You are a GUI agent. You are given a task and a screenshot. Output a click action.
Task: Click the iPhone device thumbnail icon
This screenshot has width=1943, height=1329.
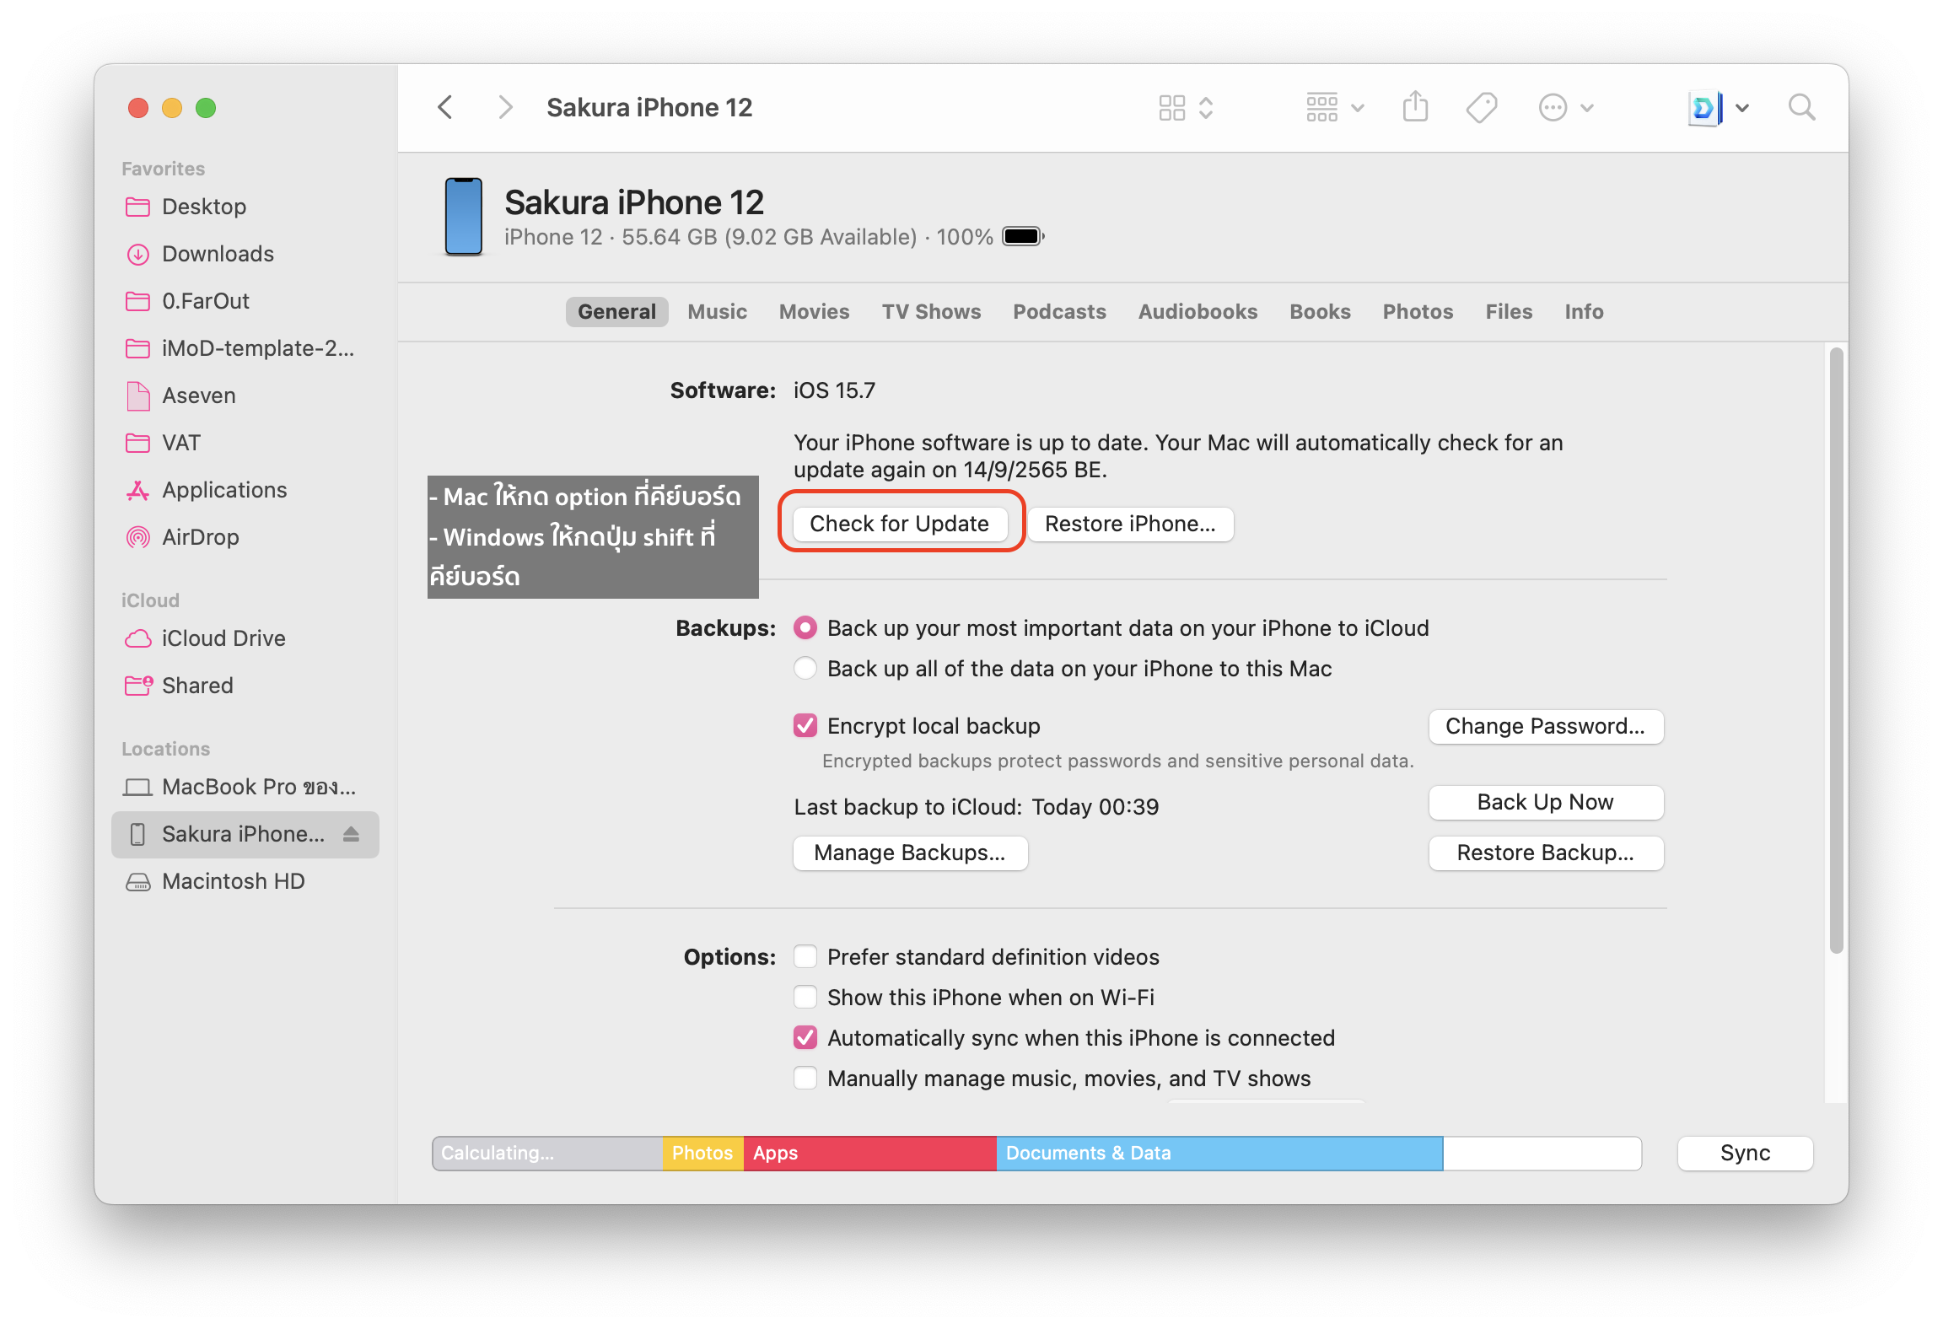tap(463, 217)
